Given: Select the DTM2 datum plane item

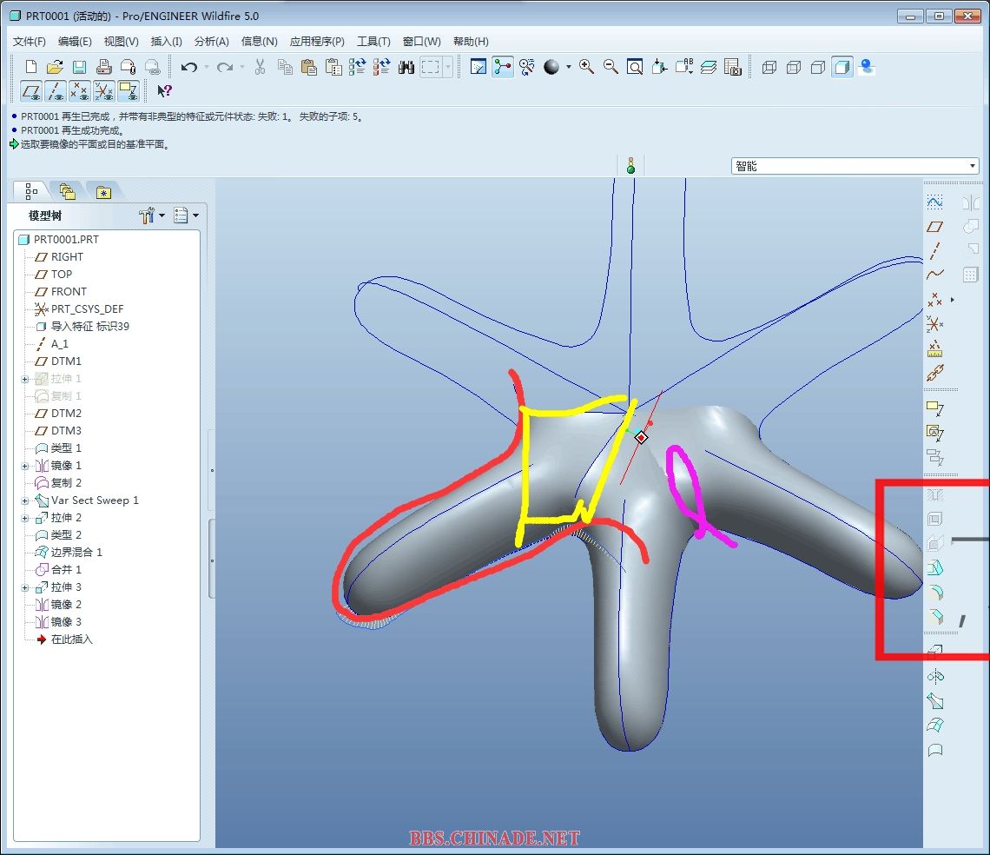Looking at the screenshot, I should (66, 414).
